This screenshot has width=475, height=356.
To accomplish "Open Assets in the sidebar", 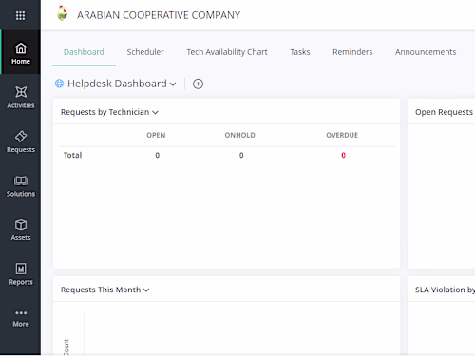I will (21, 230).
